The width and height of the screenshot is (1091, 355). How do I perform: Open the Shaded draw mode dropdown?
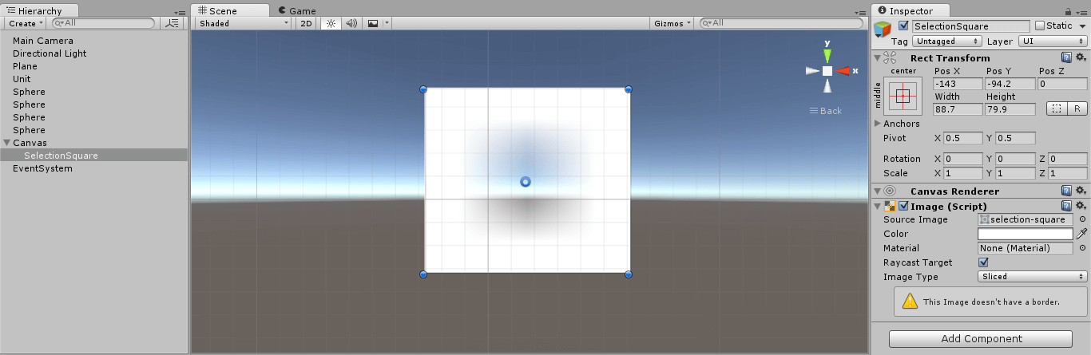244,23
